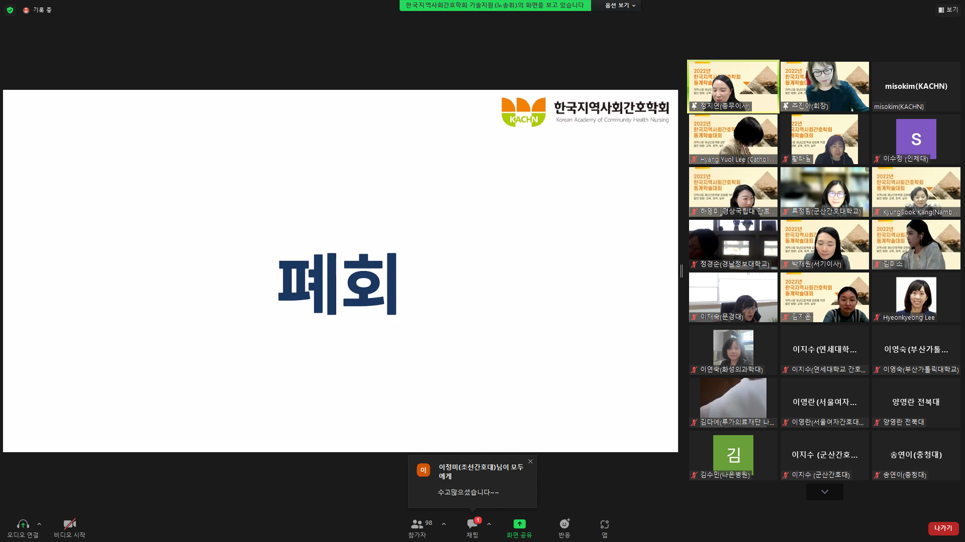Start video with the camera toggle
Viewport: 965px width, 542px height.
coord(70,524)
